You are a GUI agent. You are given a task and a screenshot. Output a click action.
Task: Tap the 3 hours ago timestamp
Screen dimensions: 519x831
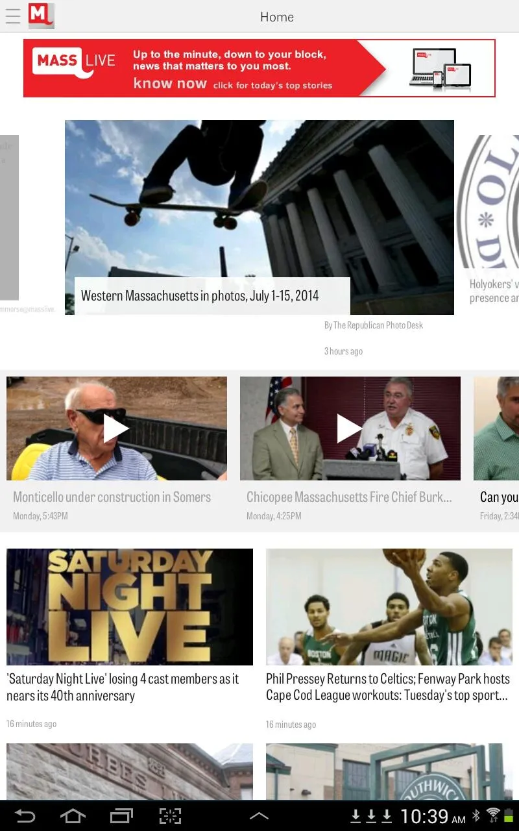[343, 351]
